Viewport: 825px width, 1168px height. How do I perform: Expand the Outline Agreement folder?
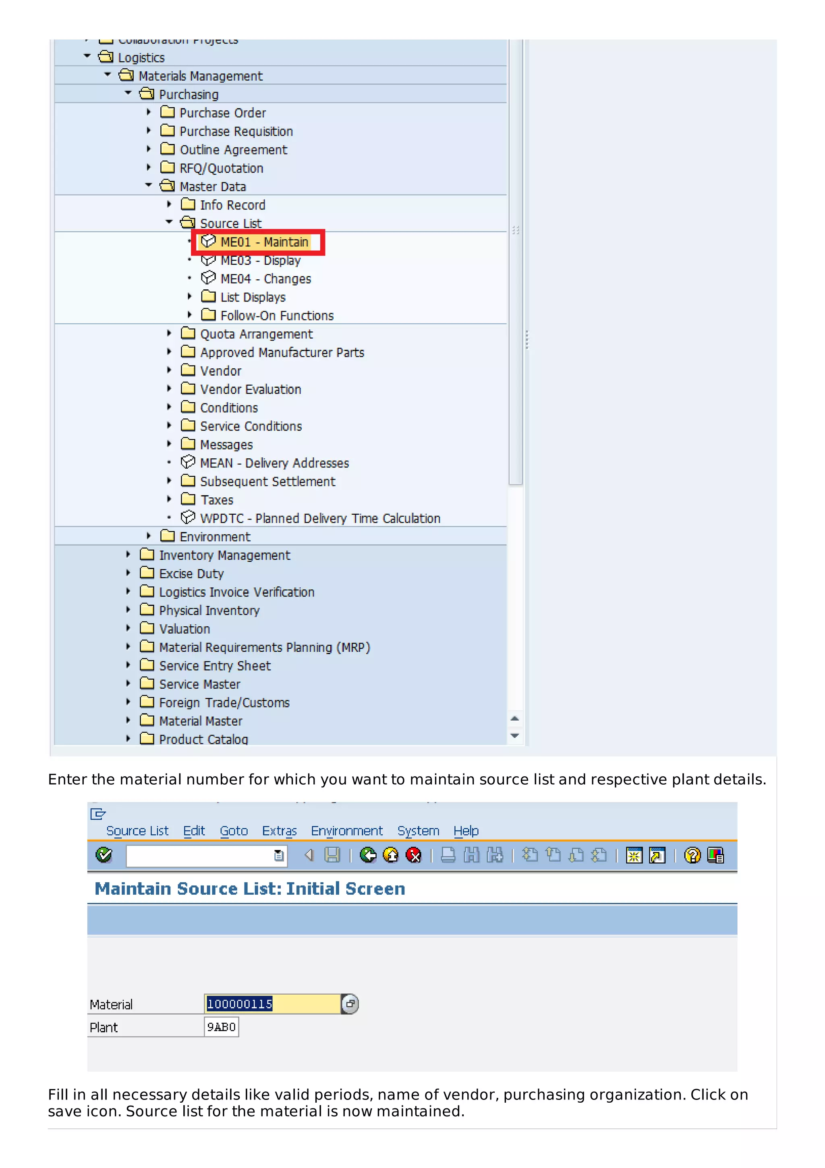[x=148, y=149]
